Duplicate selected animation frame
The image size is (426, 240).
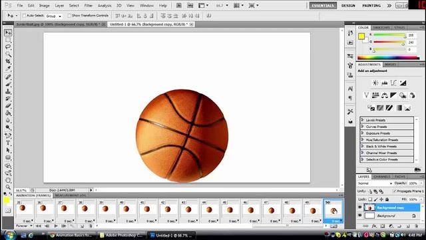point(83,226)
